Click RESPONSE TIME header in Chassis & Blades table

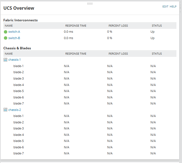pos(76,54)
